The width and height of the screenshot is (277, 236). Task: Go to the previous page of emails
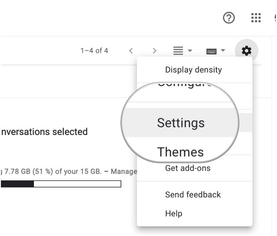tap(131, 51)
